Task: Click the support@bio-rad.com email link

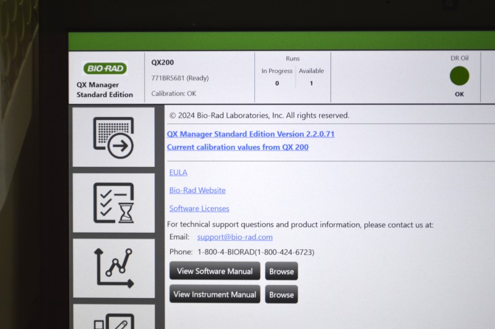Action: pos(235,237)
